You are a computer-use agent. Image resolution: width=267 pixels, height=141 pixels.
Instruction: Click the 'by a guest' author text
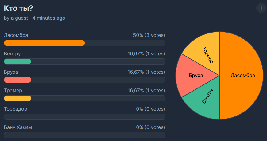(16, 18)
